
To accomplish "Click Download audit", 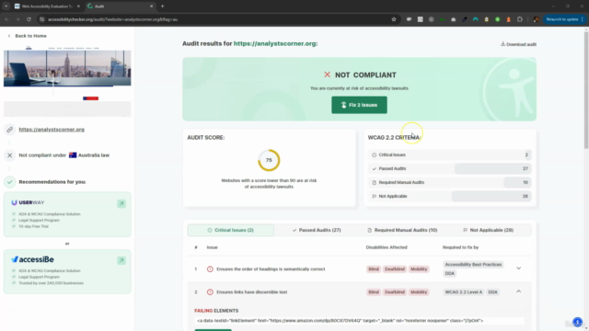I will 518,44.
